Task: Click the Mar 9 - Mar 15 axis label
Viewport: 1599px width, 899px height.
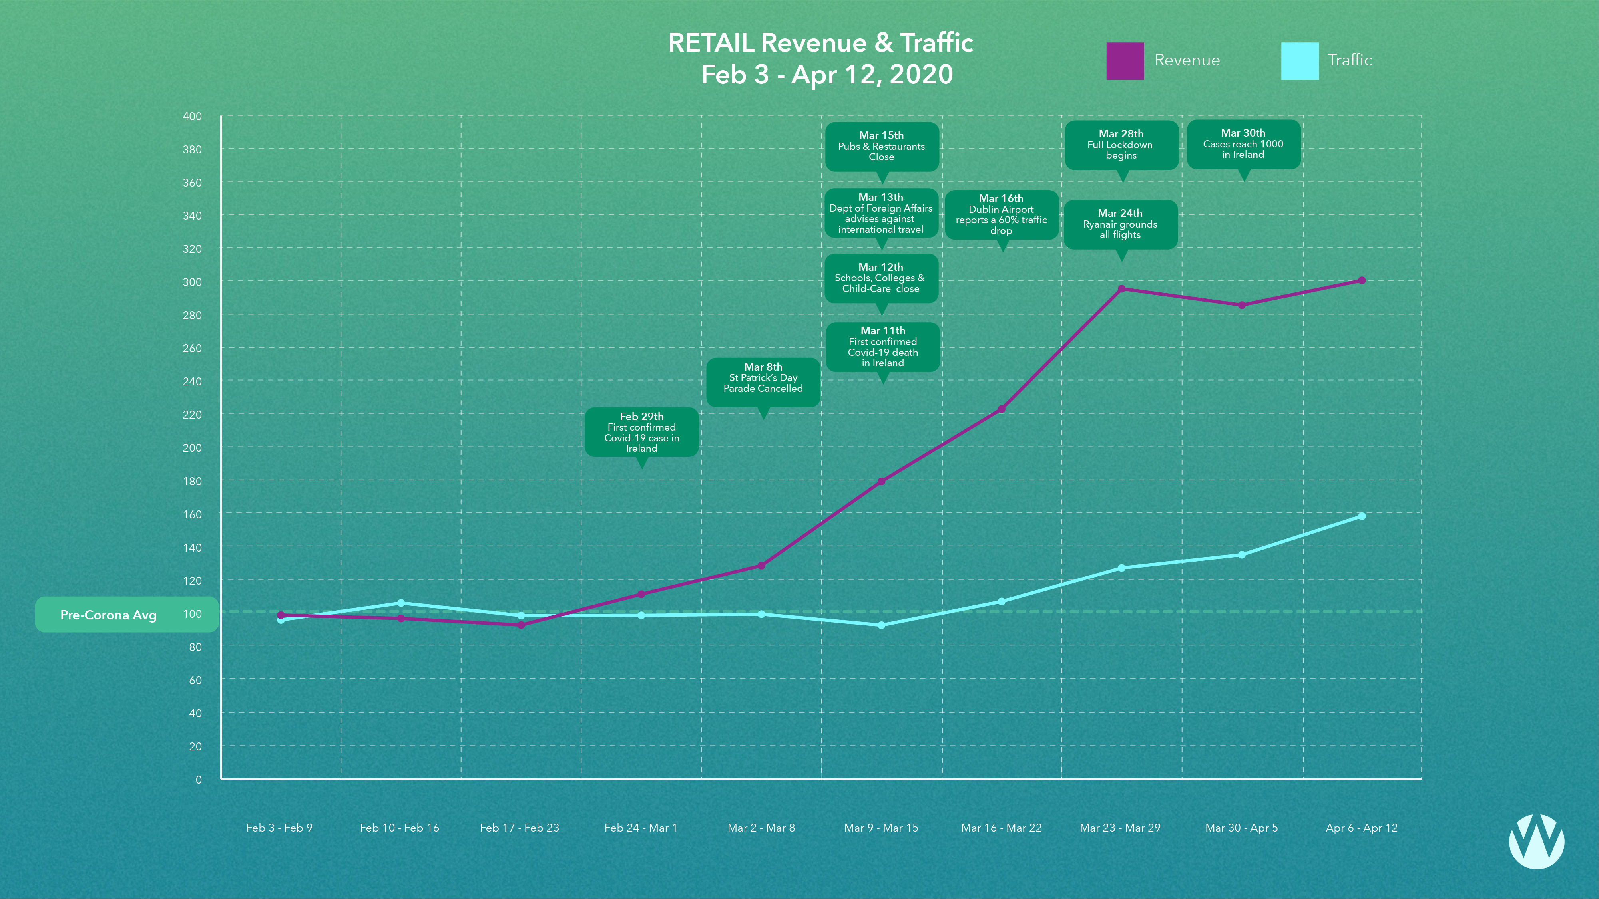Action: click(x=881, y=828)
